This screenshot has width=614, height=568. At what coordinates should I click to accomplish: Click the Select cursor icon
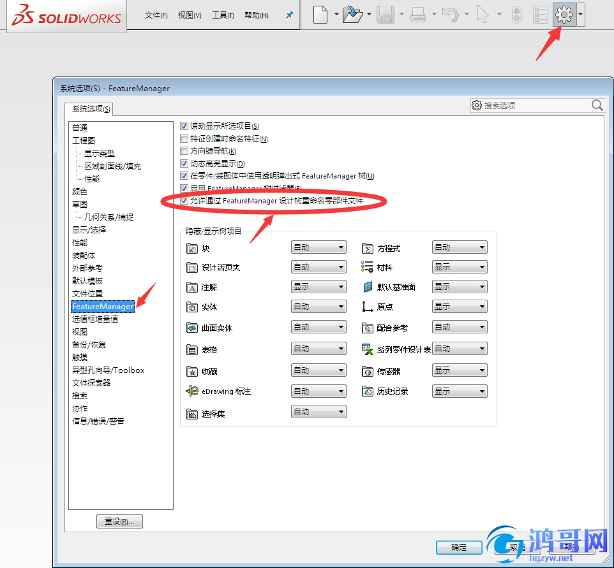click(483, 15)
